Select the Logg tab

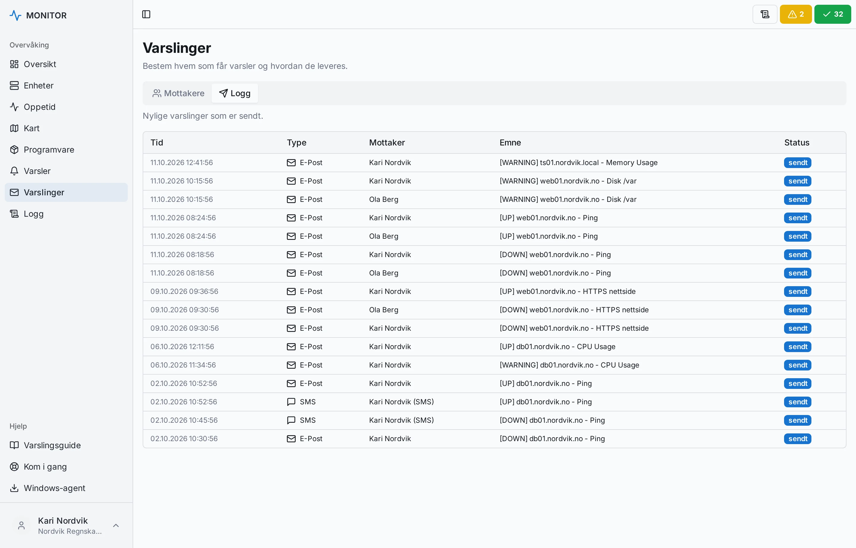235,93
